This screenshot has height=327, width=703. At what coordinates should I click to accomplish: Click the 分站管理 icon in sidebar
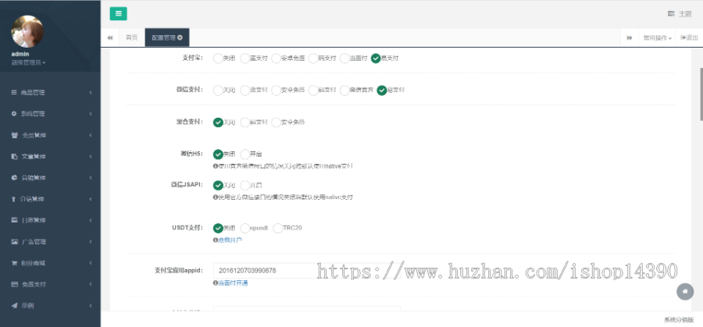(x=14, y=199)
